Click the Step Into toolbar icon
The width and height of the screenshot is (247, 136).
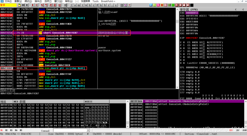coord(42,5)
